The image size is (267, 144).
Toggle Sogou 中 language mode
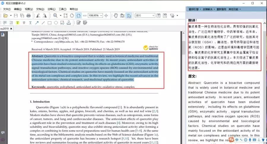[237, 140]
